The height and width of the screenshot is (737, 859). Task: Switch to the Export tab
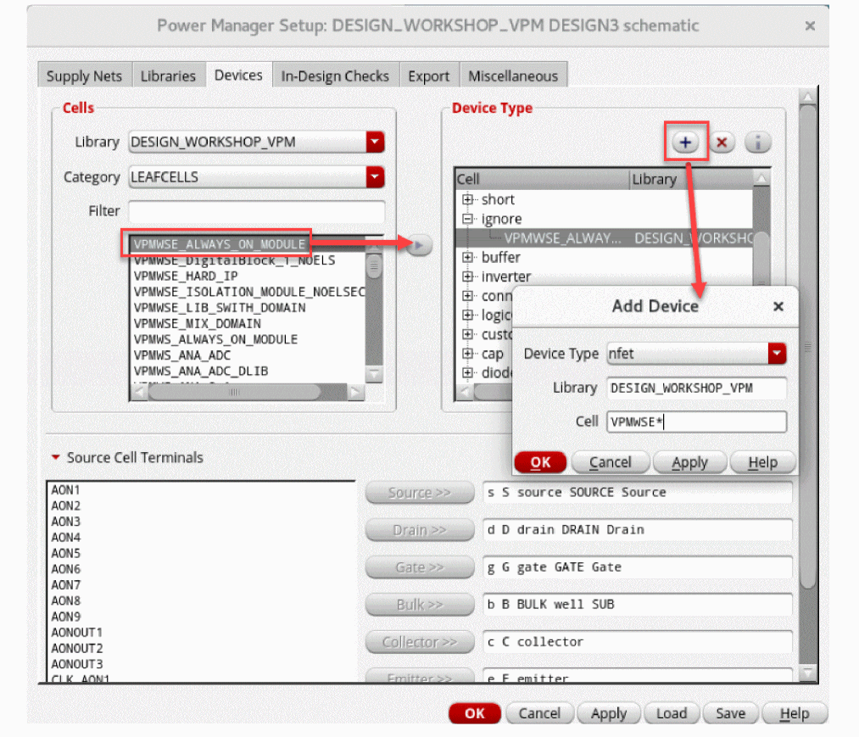(x=428, y=75)
